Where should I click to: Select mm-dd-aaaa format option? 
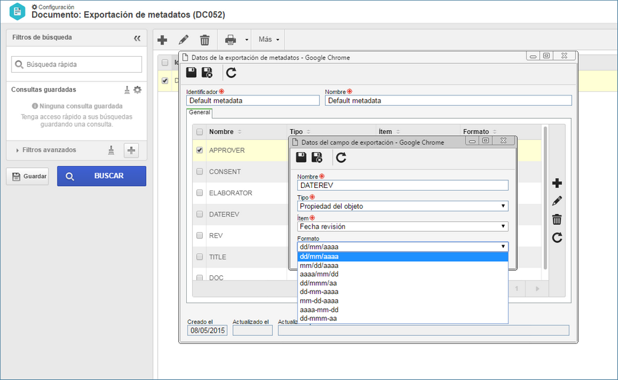(x=402, y=301)
